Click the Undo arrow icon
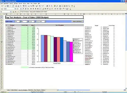This screenshot has height=93, width=127. click(x=40, y=6)
